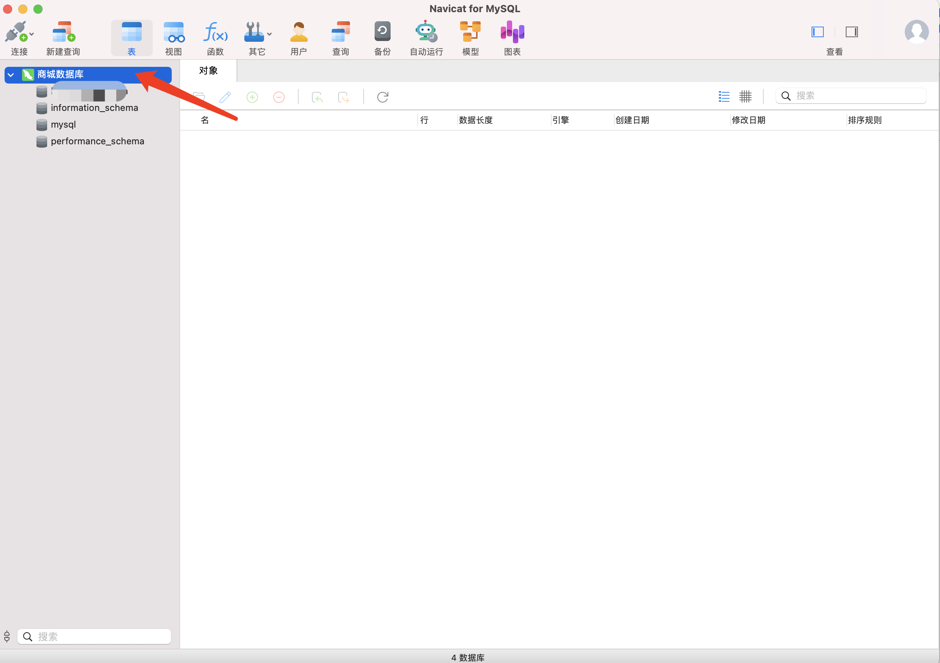Collapse the 商城数据库 connection tree
The height and width of the screenshot is (663, 940).
pos(11,75)
